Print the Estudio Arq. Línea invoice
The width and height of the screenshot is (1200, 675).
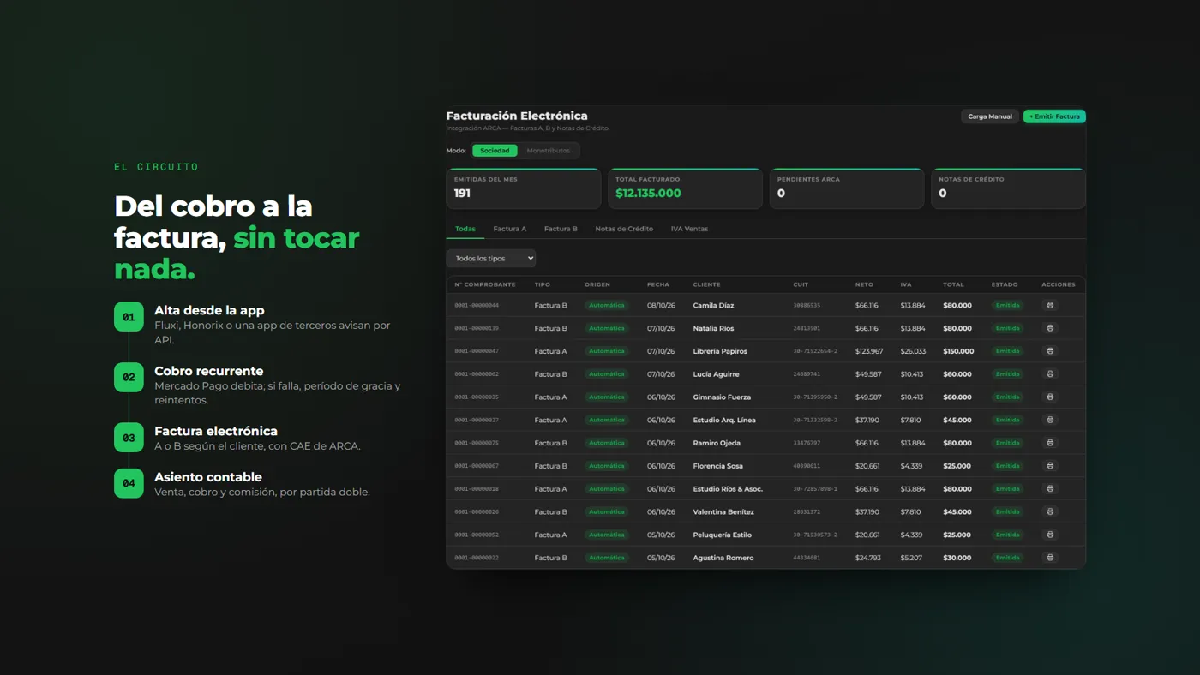(1050, 420)
